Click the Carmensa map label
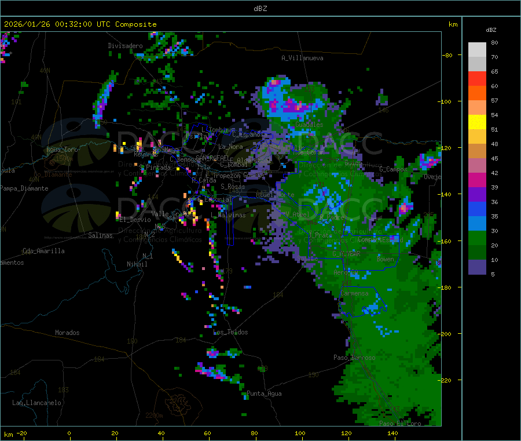Screen dimensions: 521x441 point(354,293)
